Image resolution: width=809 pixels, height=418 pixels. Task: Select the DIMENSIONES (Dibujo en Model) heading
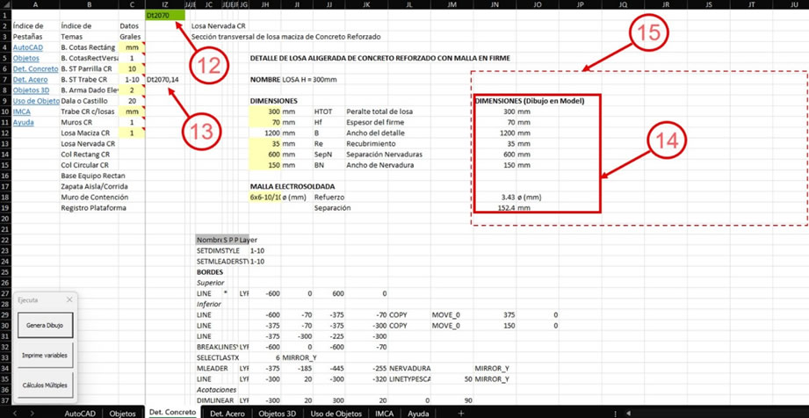pyautogui.click(x=530, y=101)
